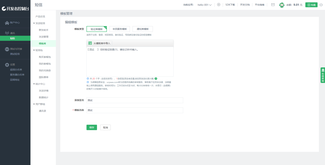Image resolution: width=325 pixels, height=165 pixels.
Task: Click the 账户中心 house icon
Action: tap(7, 23)
